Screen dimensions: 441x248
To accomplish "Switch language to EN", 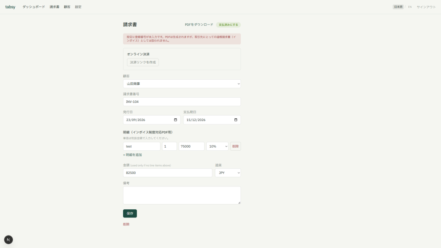I will tap(410, 7).
